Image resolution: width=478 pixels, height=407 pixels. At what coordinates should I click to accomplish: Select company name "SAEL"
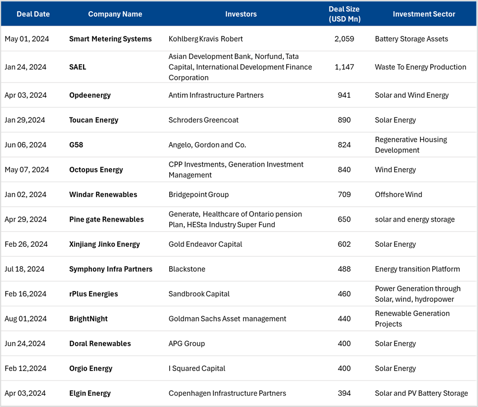point(78,67)
